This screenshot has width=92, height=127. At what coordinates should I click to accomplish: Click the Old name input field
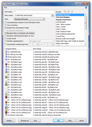[x=34, y=12]
